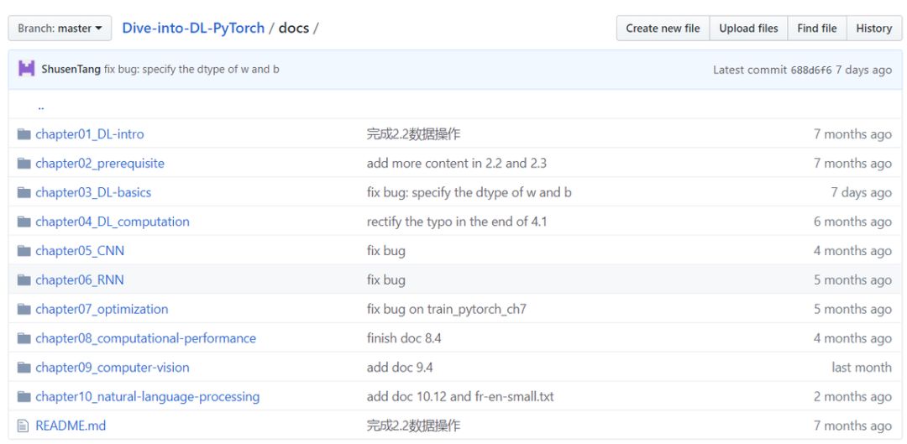907x444 pixels.
Task: Click the folder icon beside chapter03_DL-basics
Action: pos(24,193)
